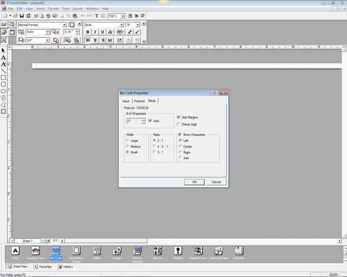Click the History tab button

click(x=65, y=266)
